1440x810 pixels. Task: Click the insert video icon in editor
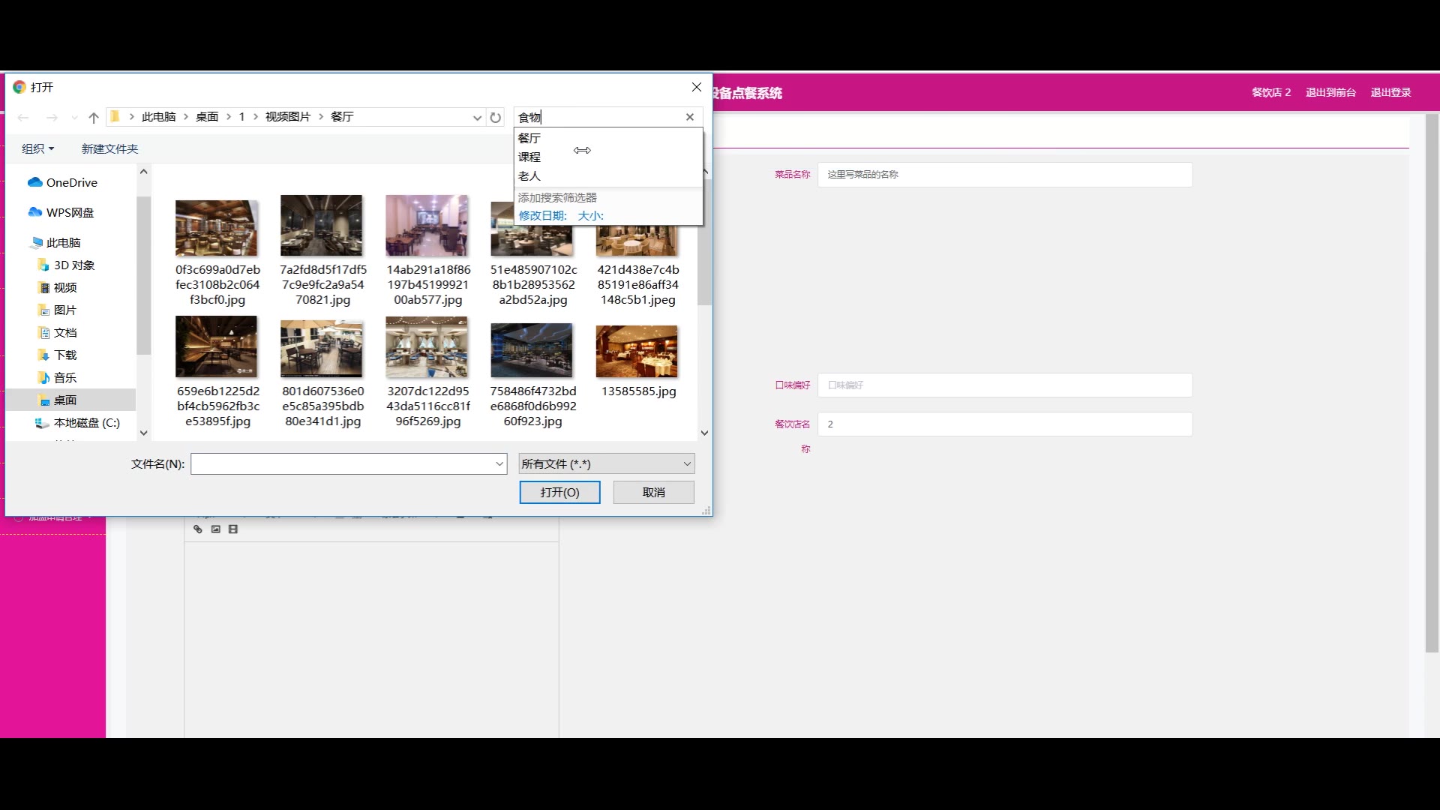click(233, 529)
